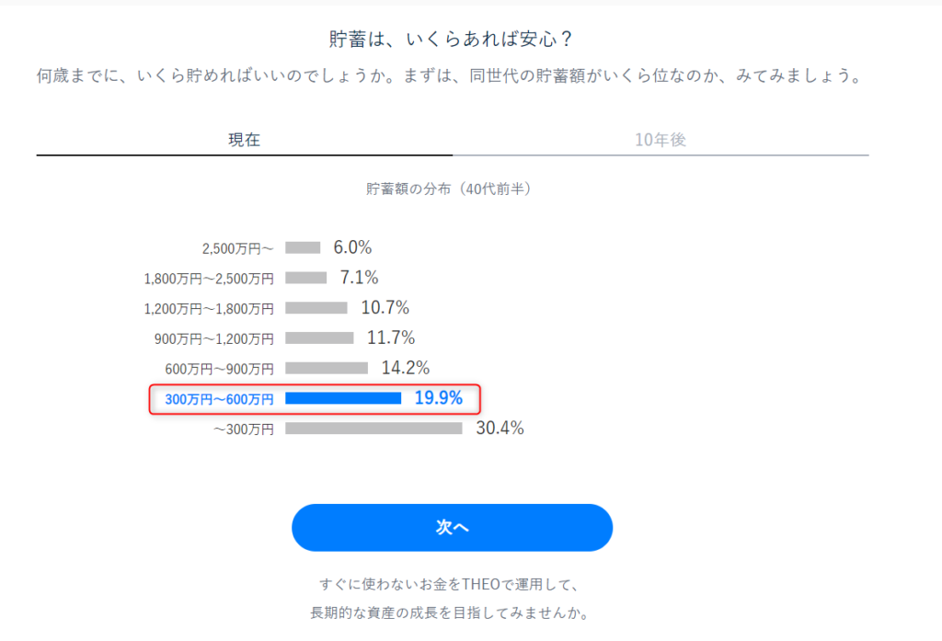Click the 11.7% gray bar
The height and width of the screenshot is (641, 942).
tap(319, 338)
